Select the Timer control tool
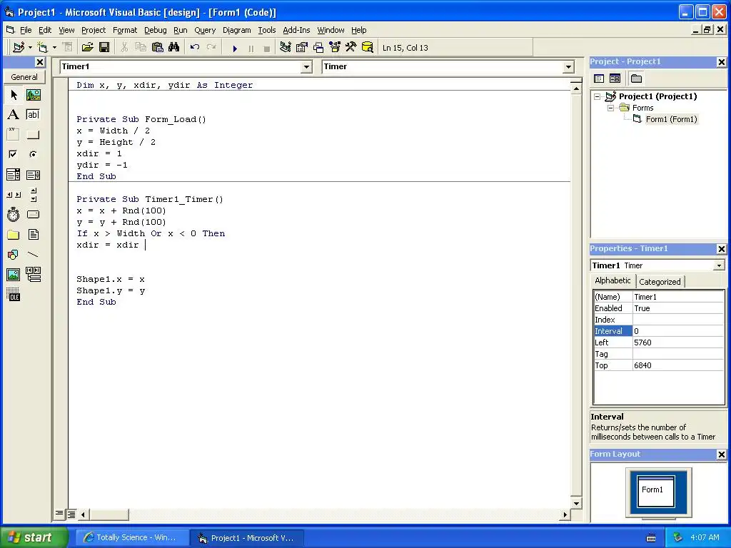 coord(14,214)
